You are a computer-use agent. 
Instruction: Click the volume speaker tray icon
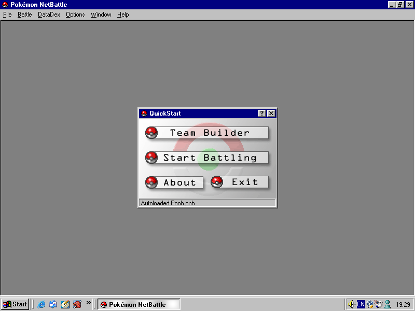tap(351, 304)
